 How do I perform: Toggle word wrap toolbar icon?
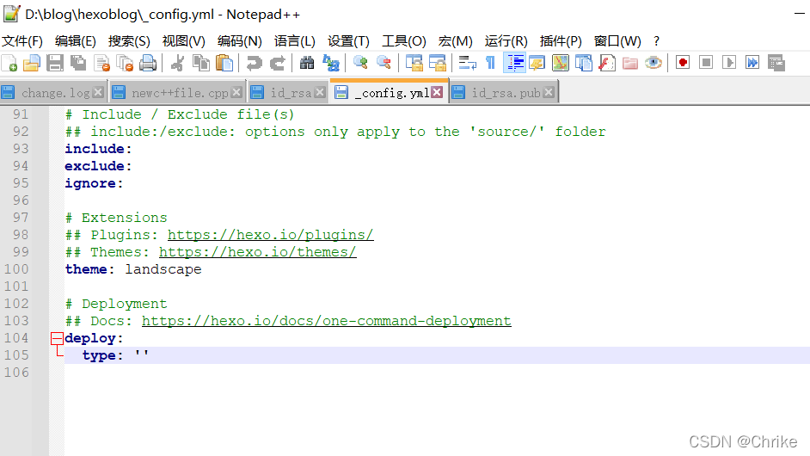click(x=467, y=63)
